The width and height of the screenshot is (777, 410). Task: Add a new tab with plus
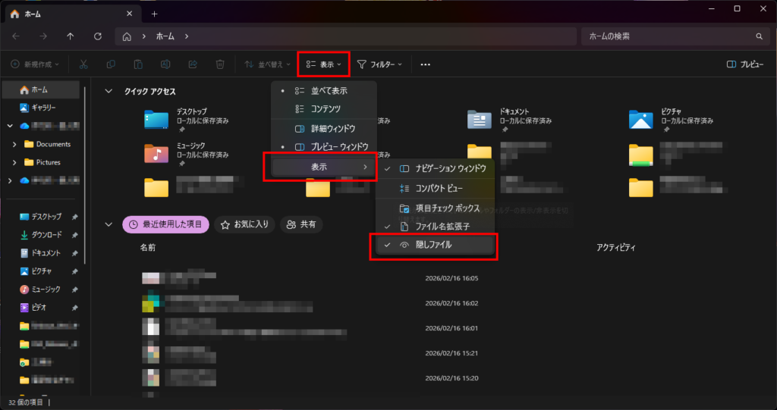coord(155,14)
